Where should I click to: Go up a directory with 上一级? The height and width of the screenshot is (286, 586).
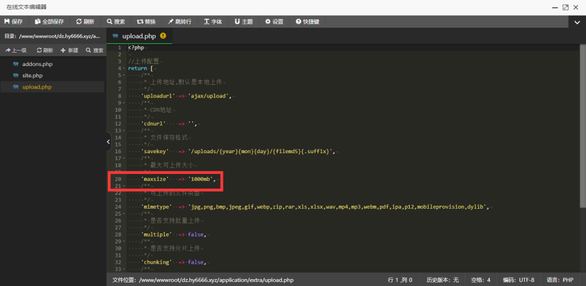(17, 50)
